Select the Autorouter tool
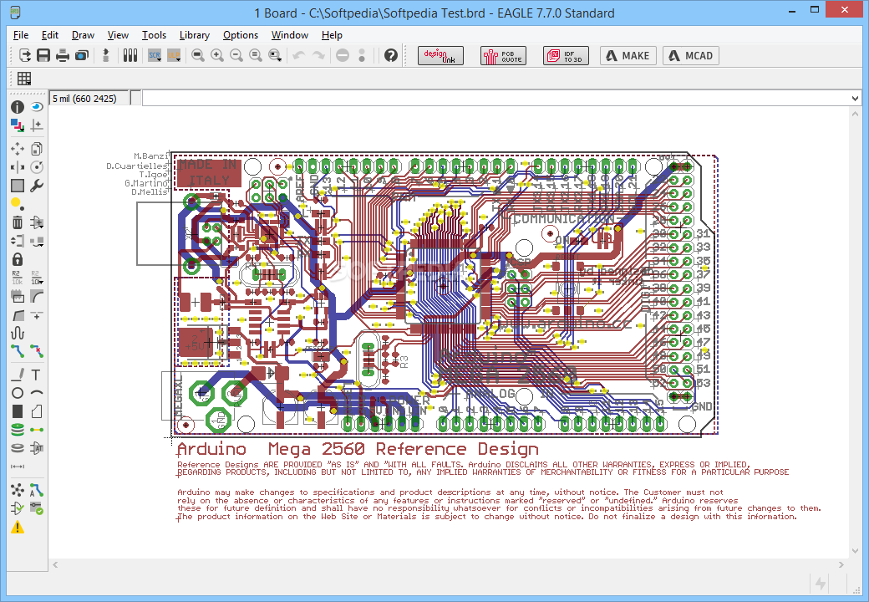Viewport: 869px width, 602px height. click(x=37, y=490)
